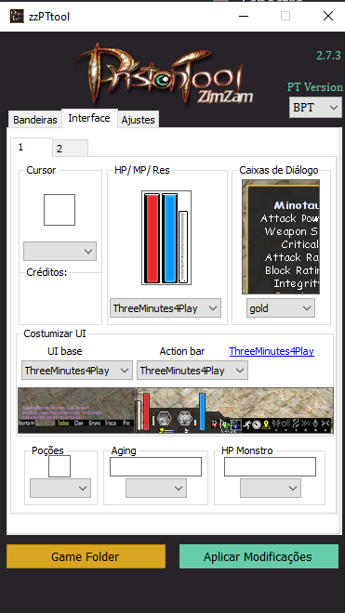
Task: Click the dialog box preview image
Action: 281,237
